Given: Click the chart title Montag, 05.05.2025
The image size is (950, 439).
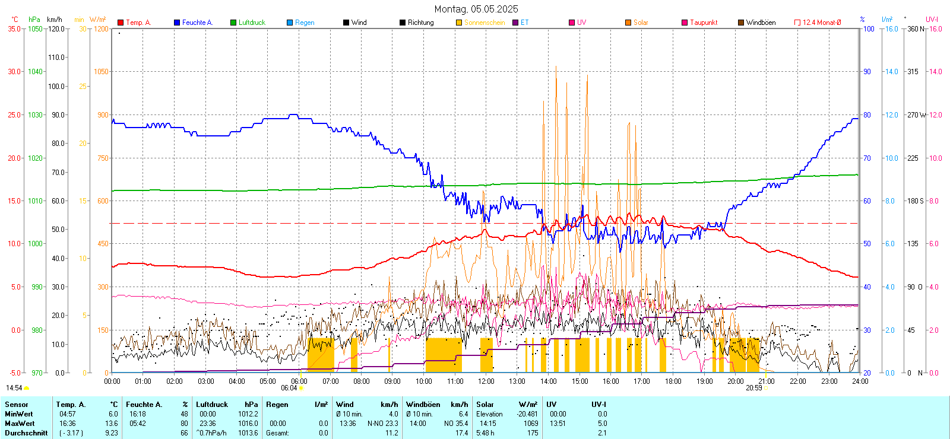Looking at the screenshot, I should pos(476,9).
